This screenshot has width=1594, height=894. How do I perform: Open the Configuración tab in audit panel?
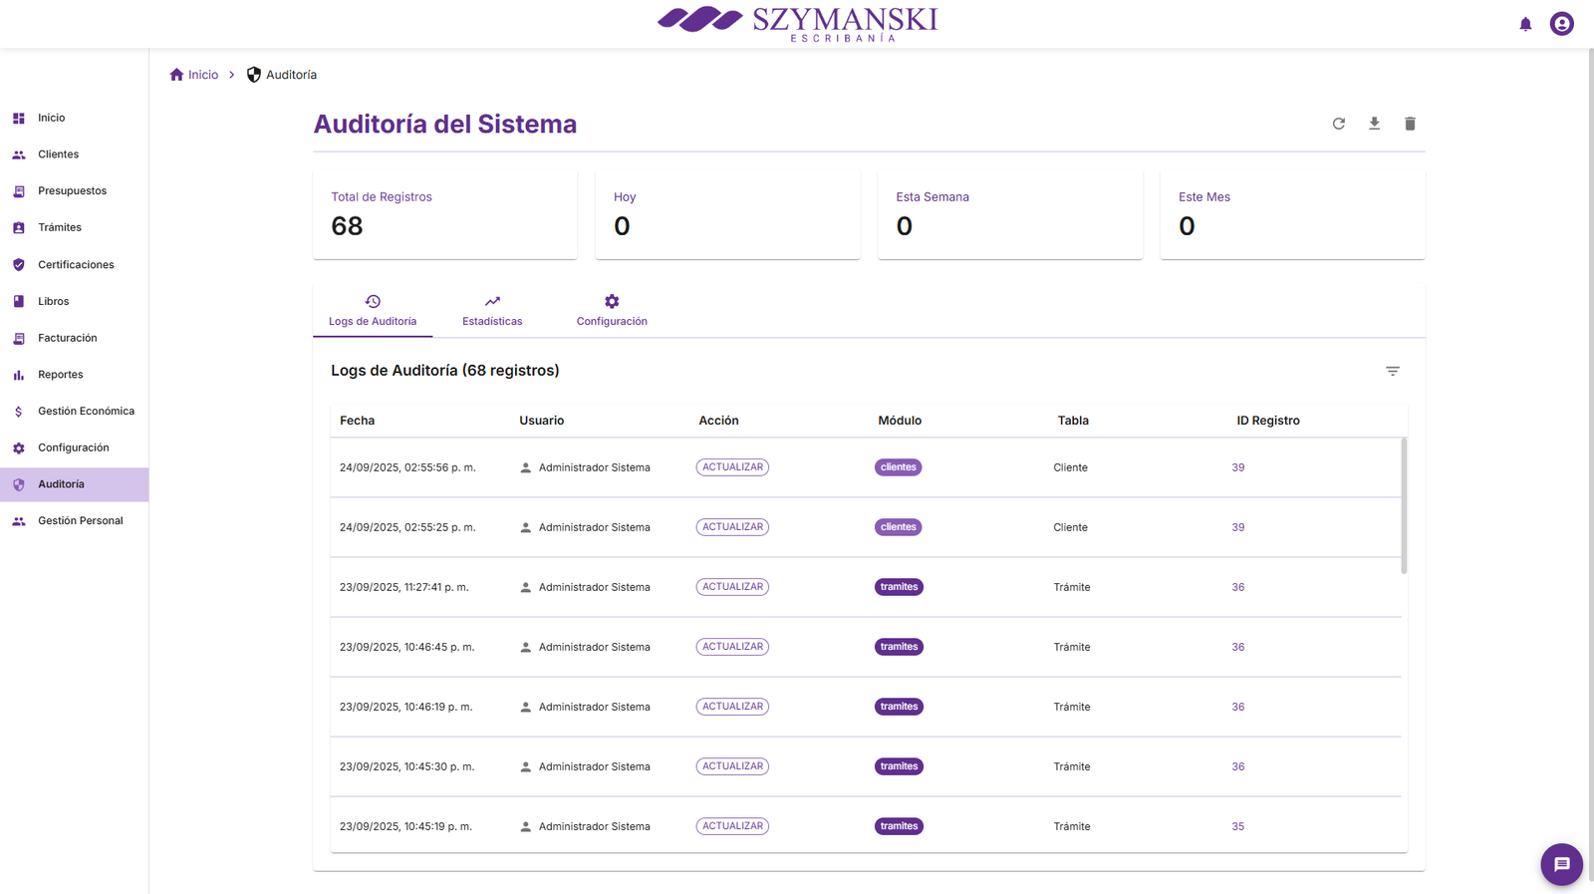pos(612,311)
